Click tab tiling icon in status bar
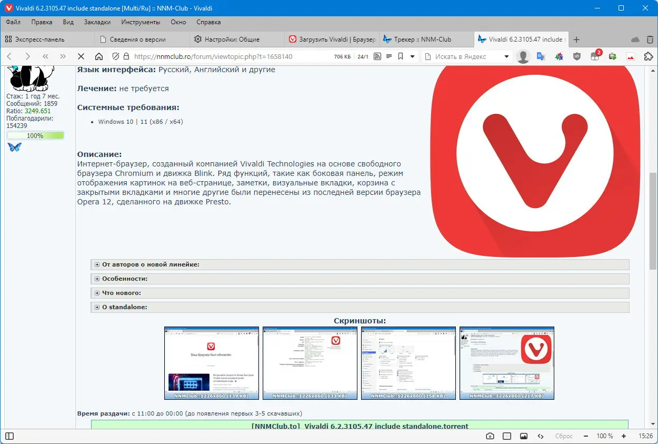 pyautogui.click(x=506, y=436)
